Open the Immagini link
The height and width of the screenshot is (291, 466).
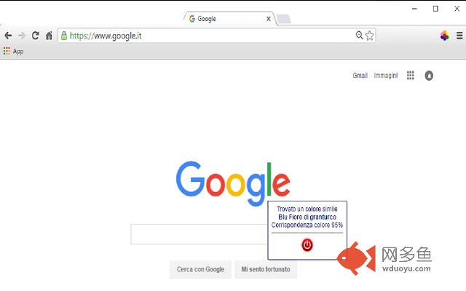click(x=385, y=76)
